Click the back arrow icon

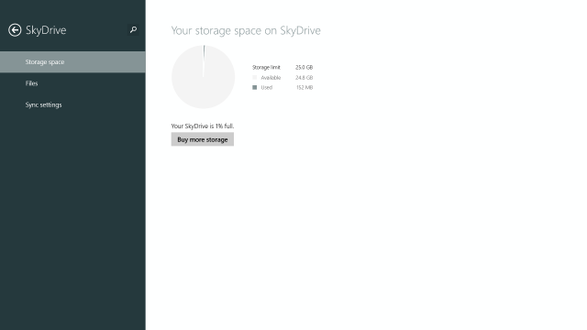point(15,30)
